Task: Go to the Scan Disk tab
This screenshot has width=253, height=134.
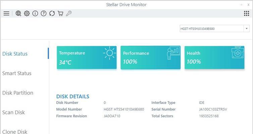Action: (x=13, y=112)
